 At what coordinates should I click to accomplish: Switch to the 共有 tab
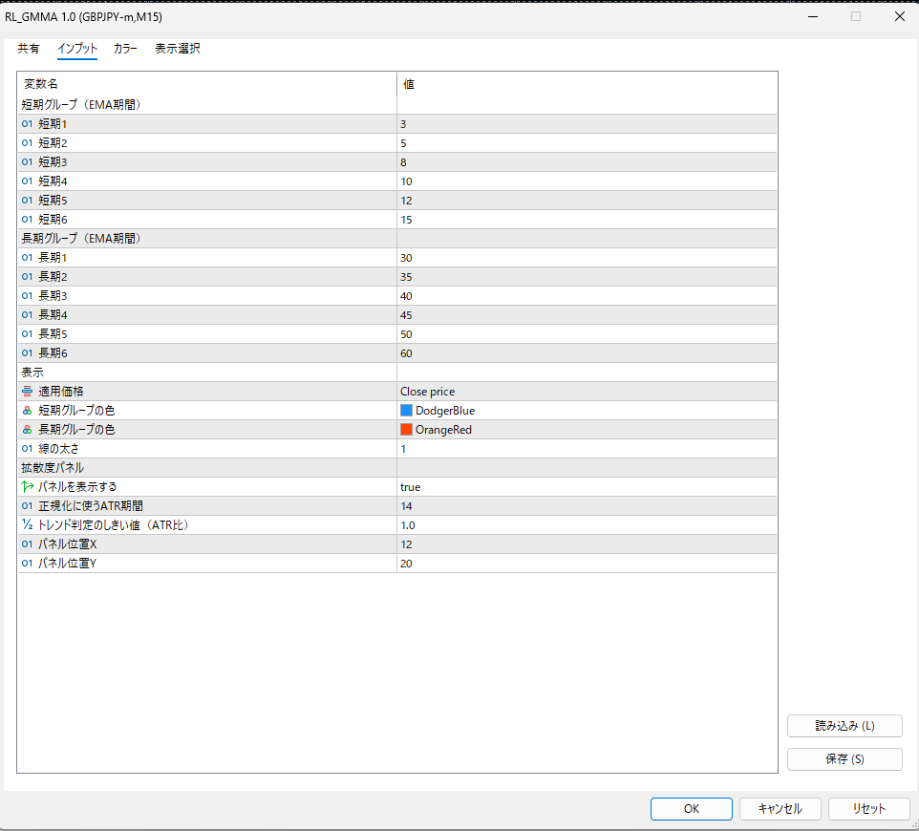[x=28, y=49]
